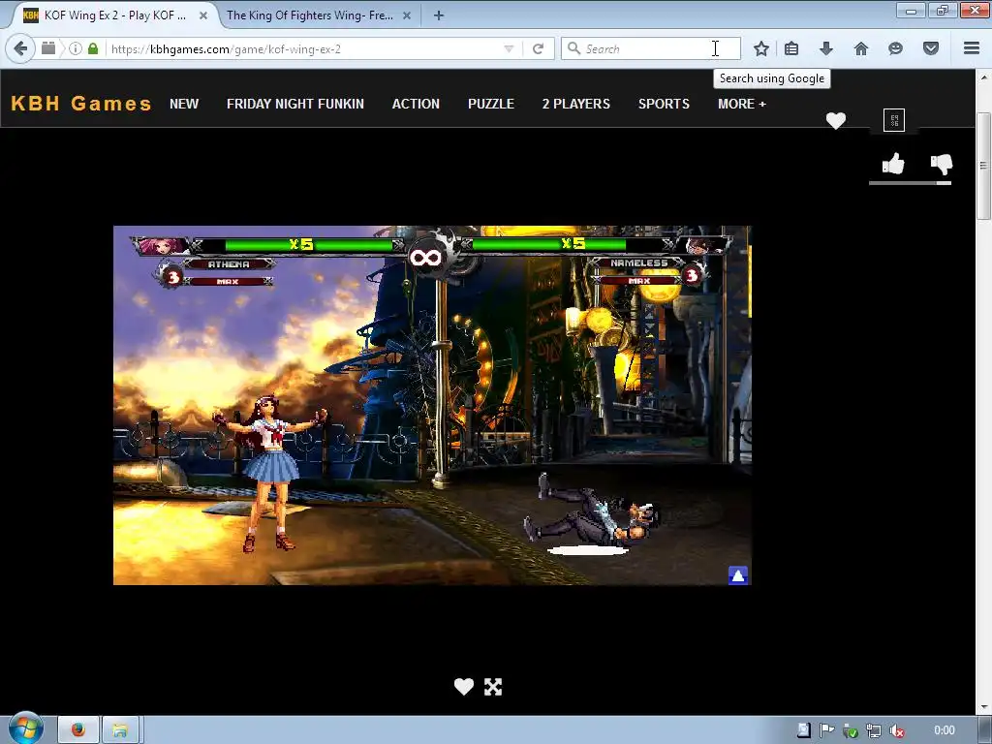Click the address bar URL field
The width and height of the screenshot is (992, 744).
click(303, 48)
